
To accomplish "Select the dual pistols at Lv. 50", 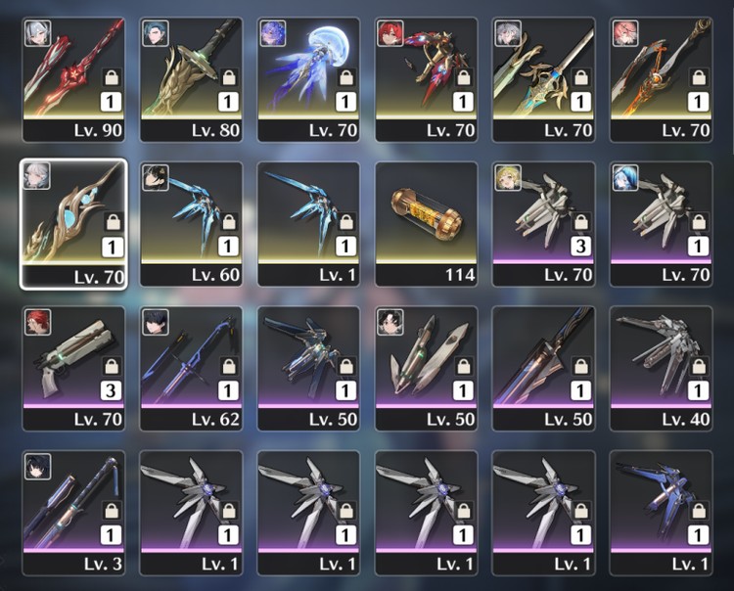I will [x=426, y=369].
